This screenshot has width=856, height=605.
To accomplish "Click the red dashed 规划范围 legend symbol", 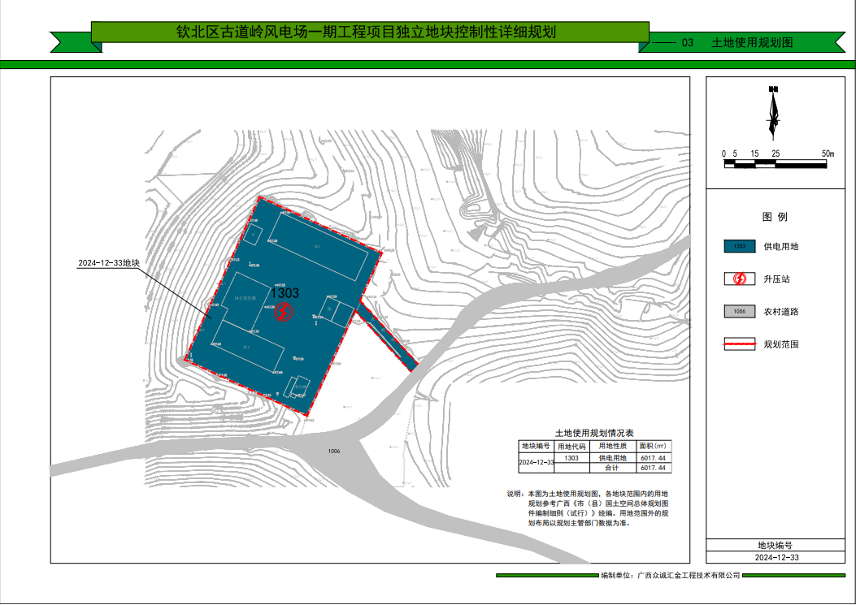I will pos(740,344).
